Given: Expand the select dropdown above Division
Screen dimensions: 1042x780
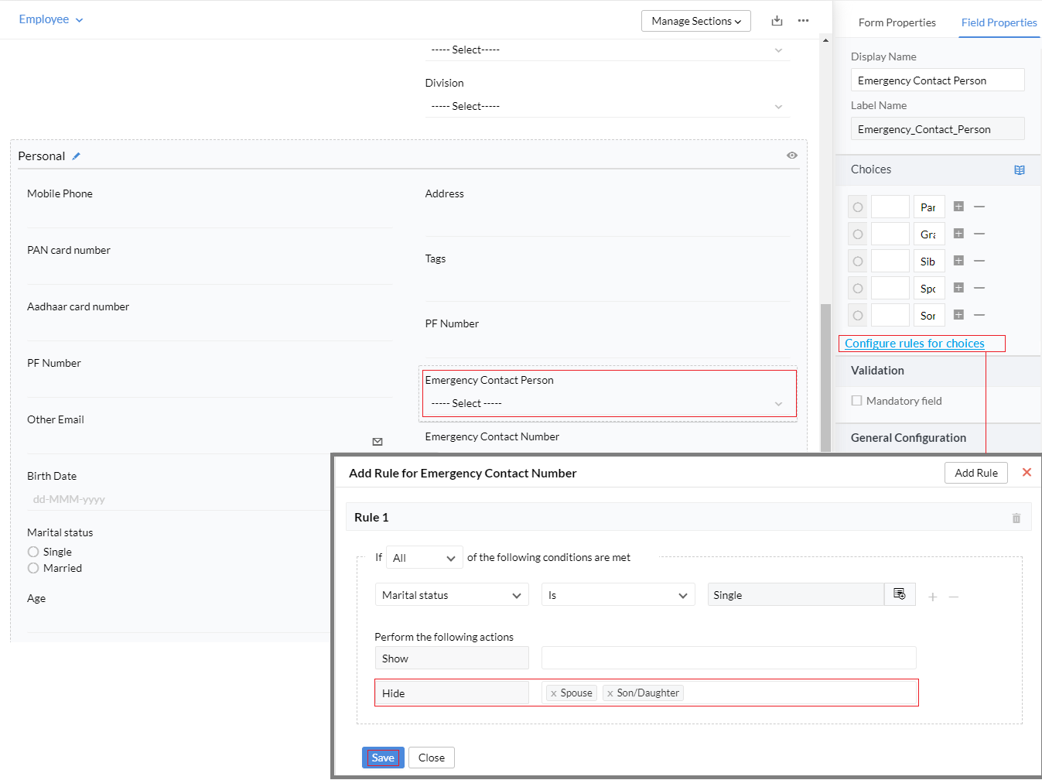Looking at the screenshot, I should point(607,50).
